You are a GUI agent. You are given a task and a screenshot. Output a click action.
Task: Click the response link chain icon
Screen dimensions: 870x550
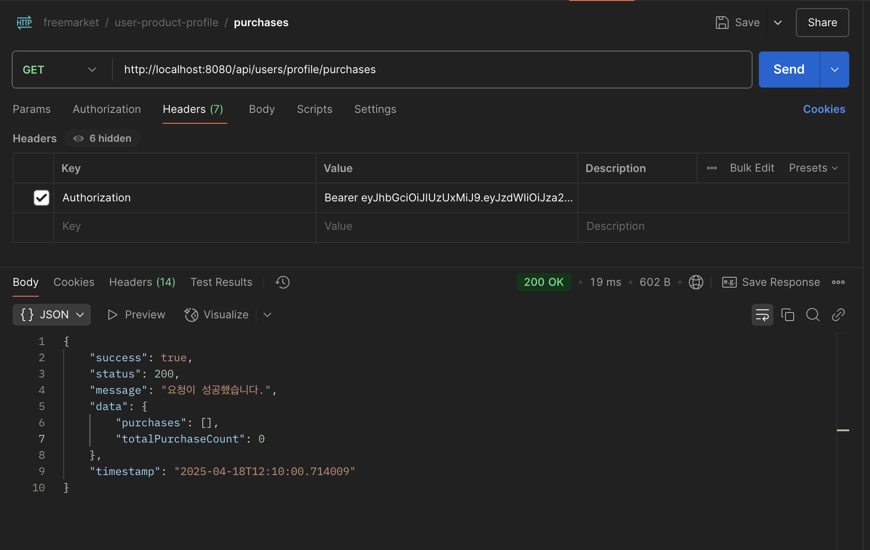click(838, 315)
